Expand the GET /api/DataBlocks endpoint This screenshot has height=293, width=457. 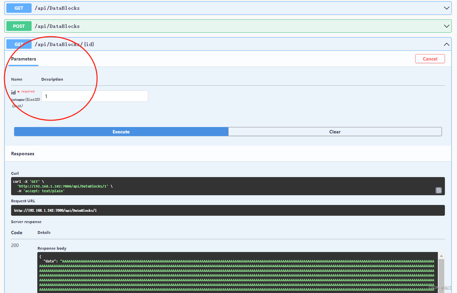pos(447,8)
